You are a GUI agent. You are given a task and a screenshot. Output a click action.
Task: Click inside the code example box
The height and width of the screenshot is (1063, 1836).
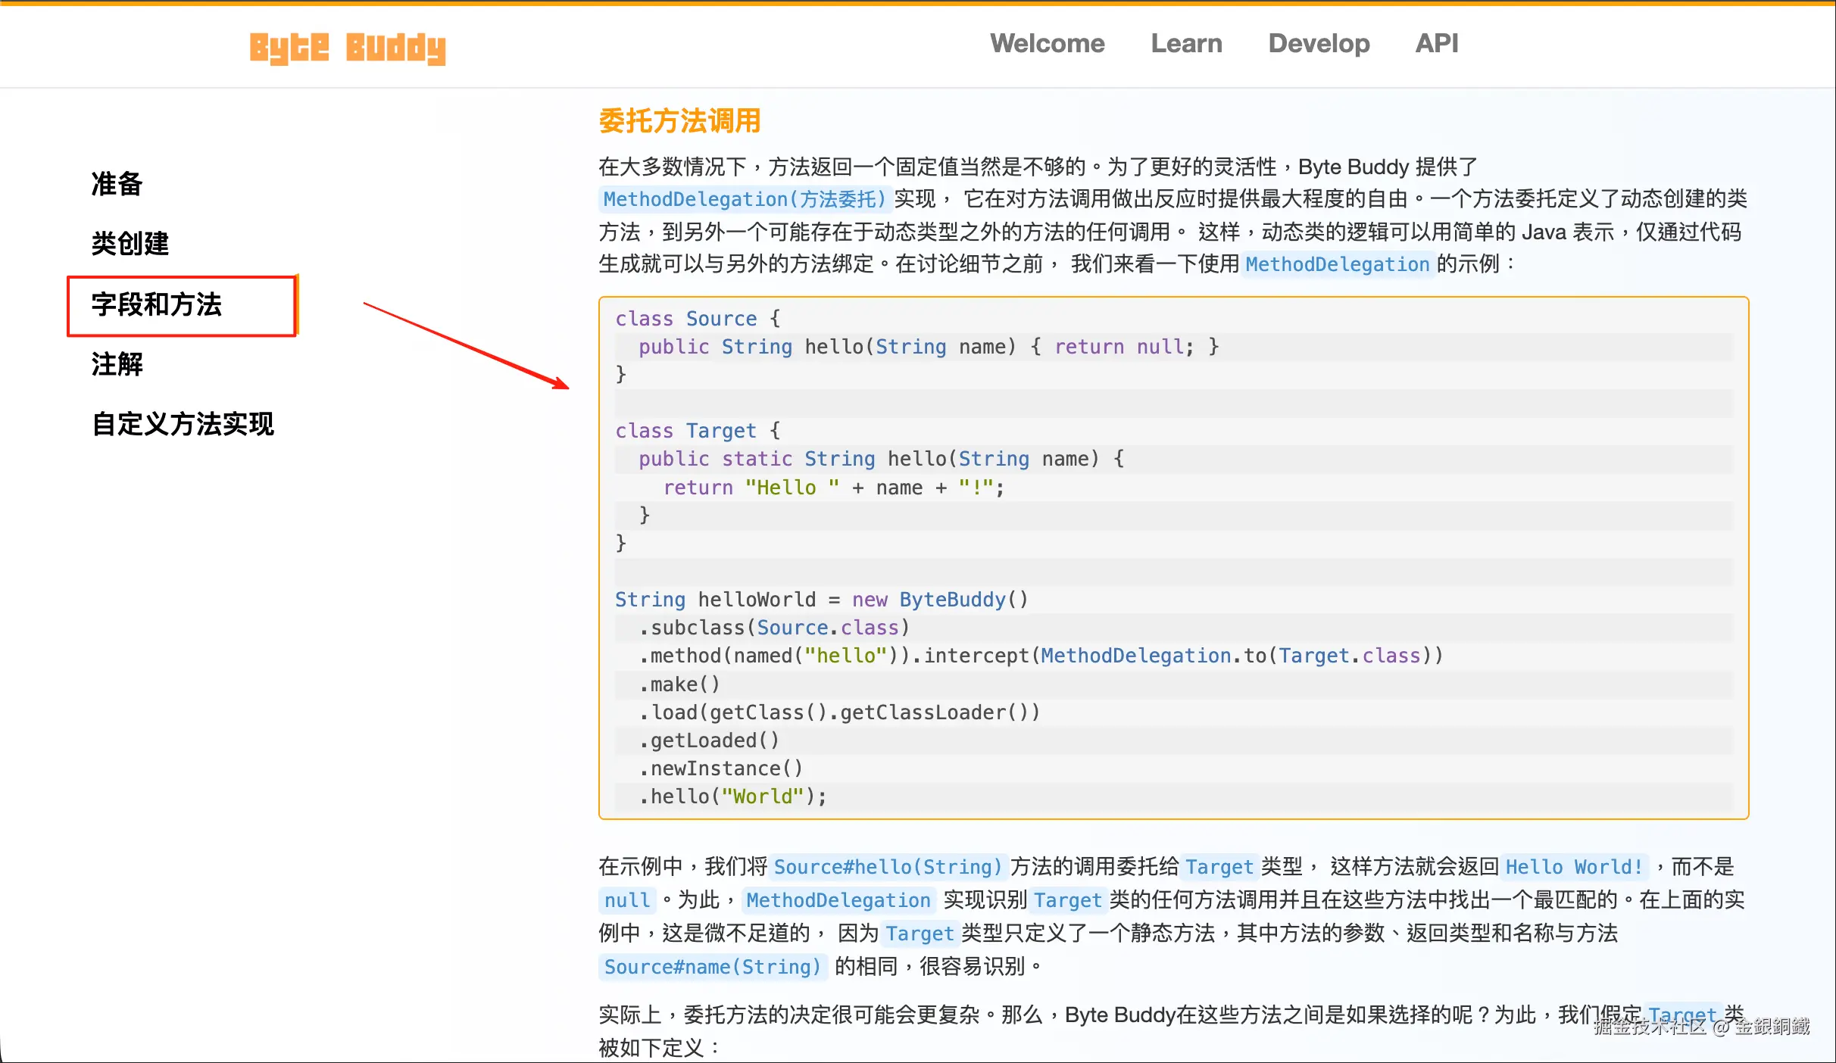pyautogui.click(x=1172, y=557)
